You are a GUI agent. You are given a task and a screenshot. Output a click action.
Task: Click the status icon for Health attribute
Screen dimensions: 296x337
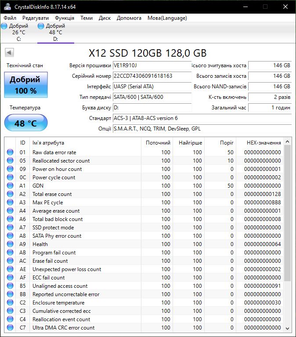[x=10, y=244]
